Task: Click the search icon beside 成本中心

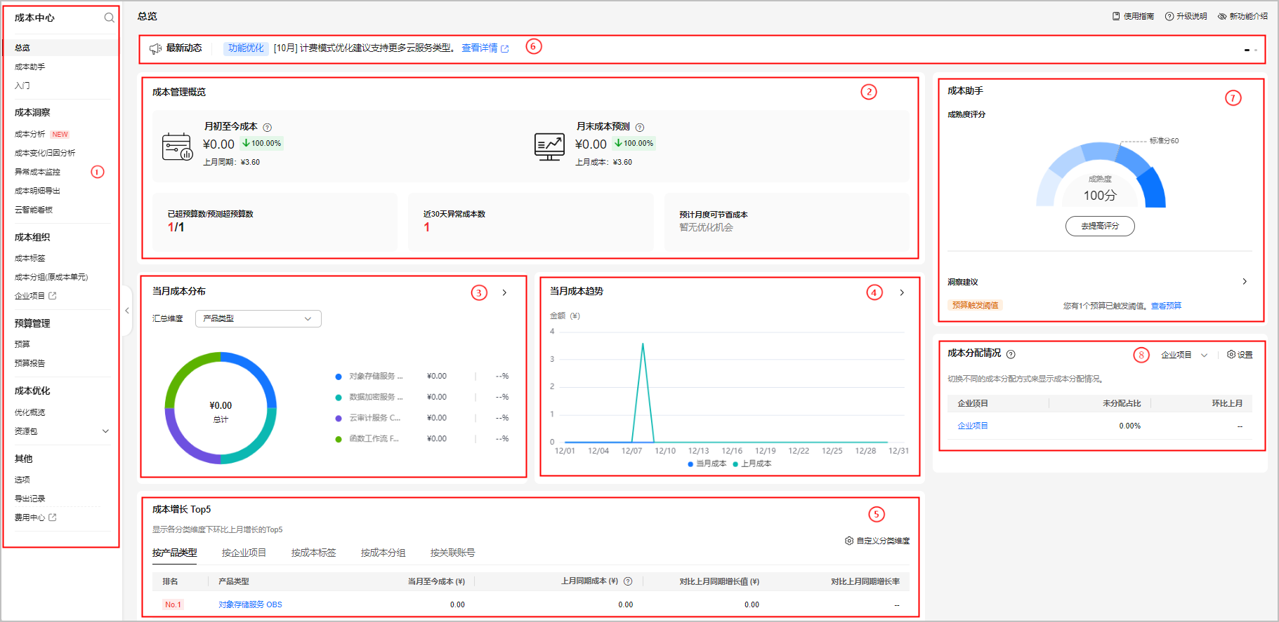Action: point(109,18)
